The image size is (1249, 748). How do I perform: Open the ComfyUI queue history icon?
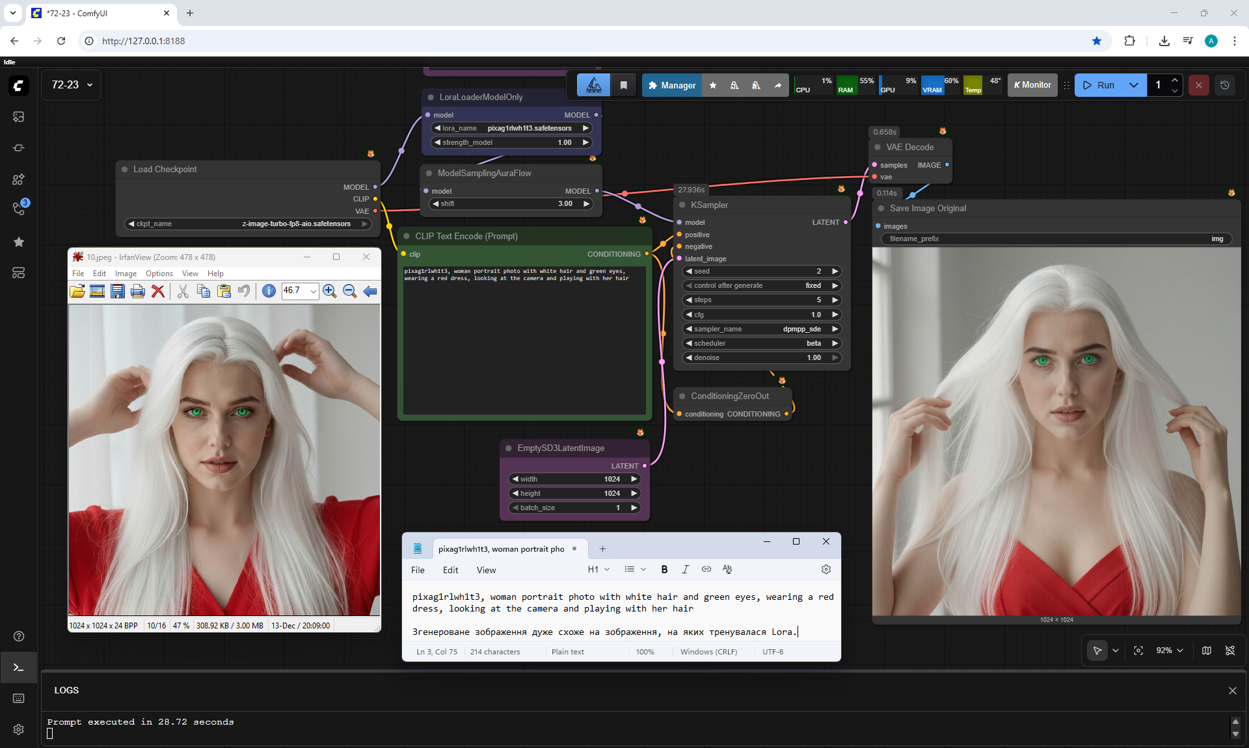(x=1225, y=85)
